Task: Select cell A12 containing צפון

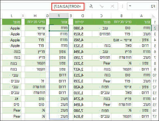Action: point(142,87)
